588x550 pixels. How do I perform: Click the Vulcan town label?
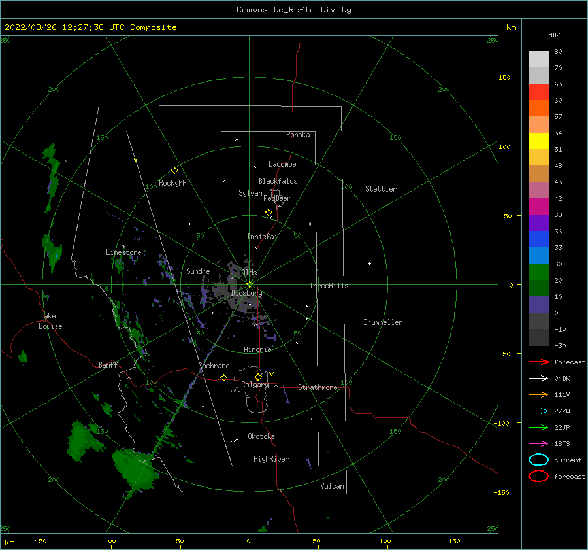point(333,486)
